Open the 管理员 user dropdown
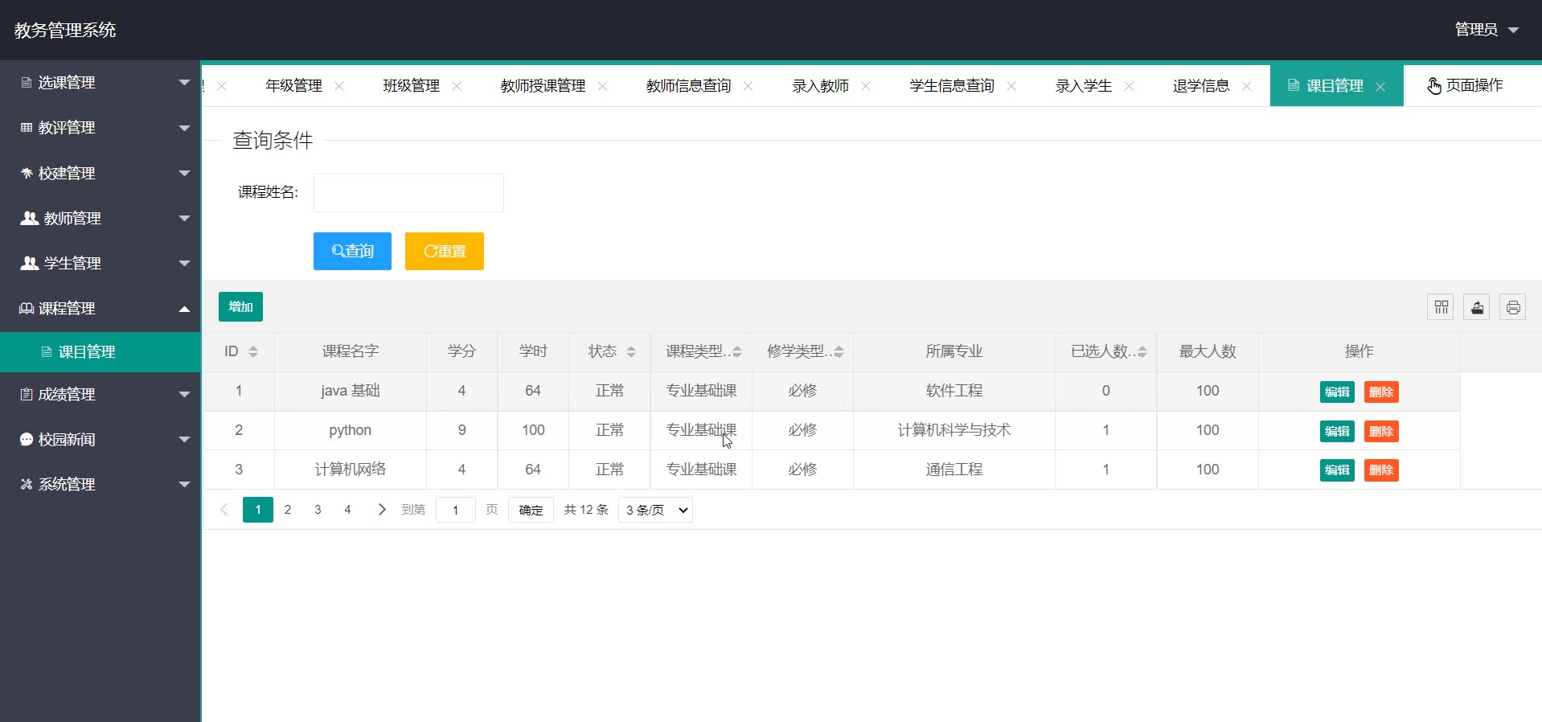1542x722 pixels. (1487, 30)
